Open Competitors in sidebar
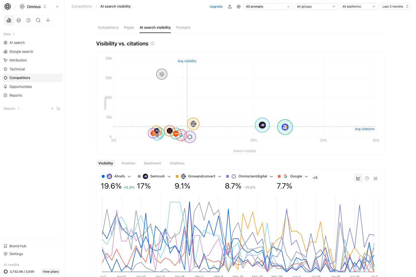This screenshot has width=416, height=277. (32, 78)
